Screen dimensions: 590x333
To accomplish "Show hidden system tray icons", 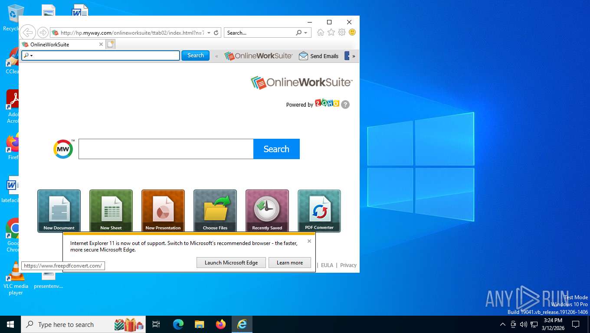I will tap(503, 324).
